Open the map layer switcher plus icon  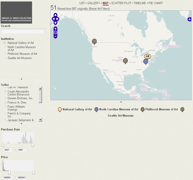point(189,19)
